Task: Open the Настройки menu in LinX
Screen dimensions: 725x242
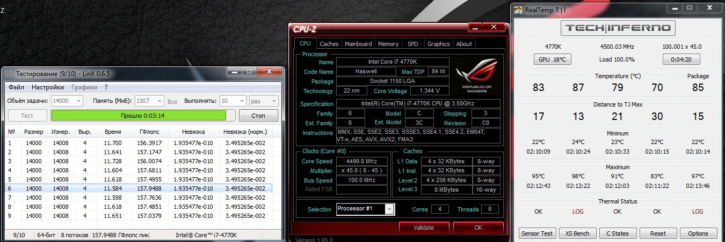Action: 47,87
